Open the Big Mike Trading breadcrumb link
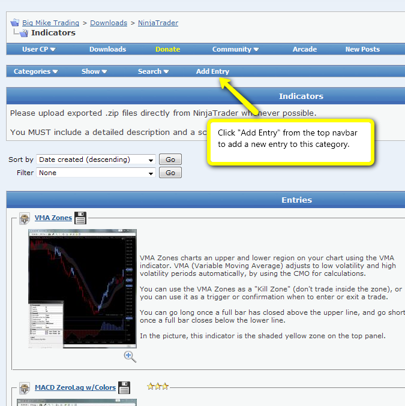 [50, 23]
